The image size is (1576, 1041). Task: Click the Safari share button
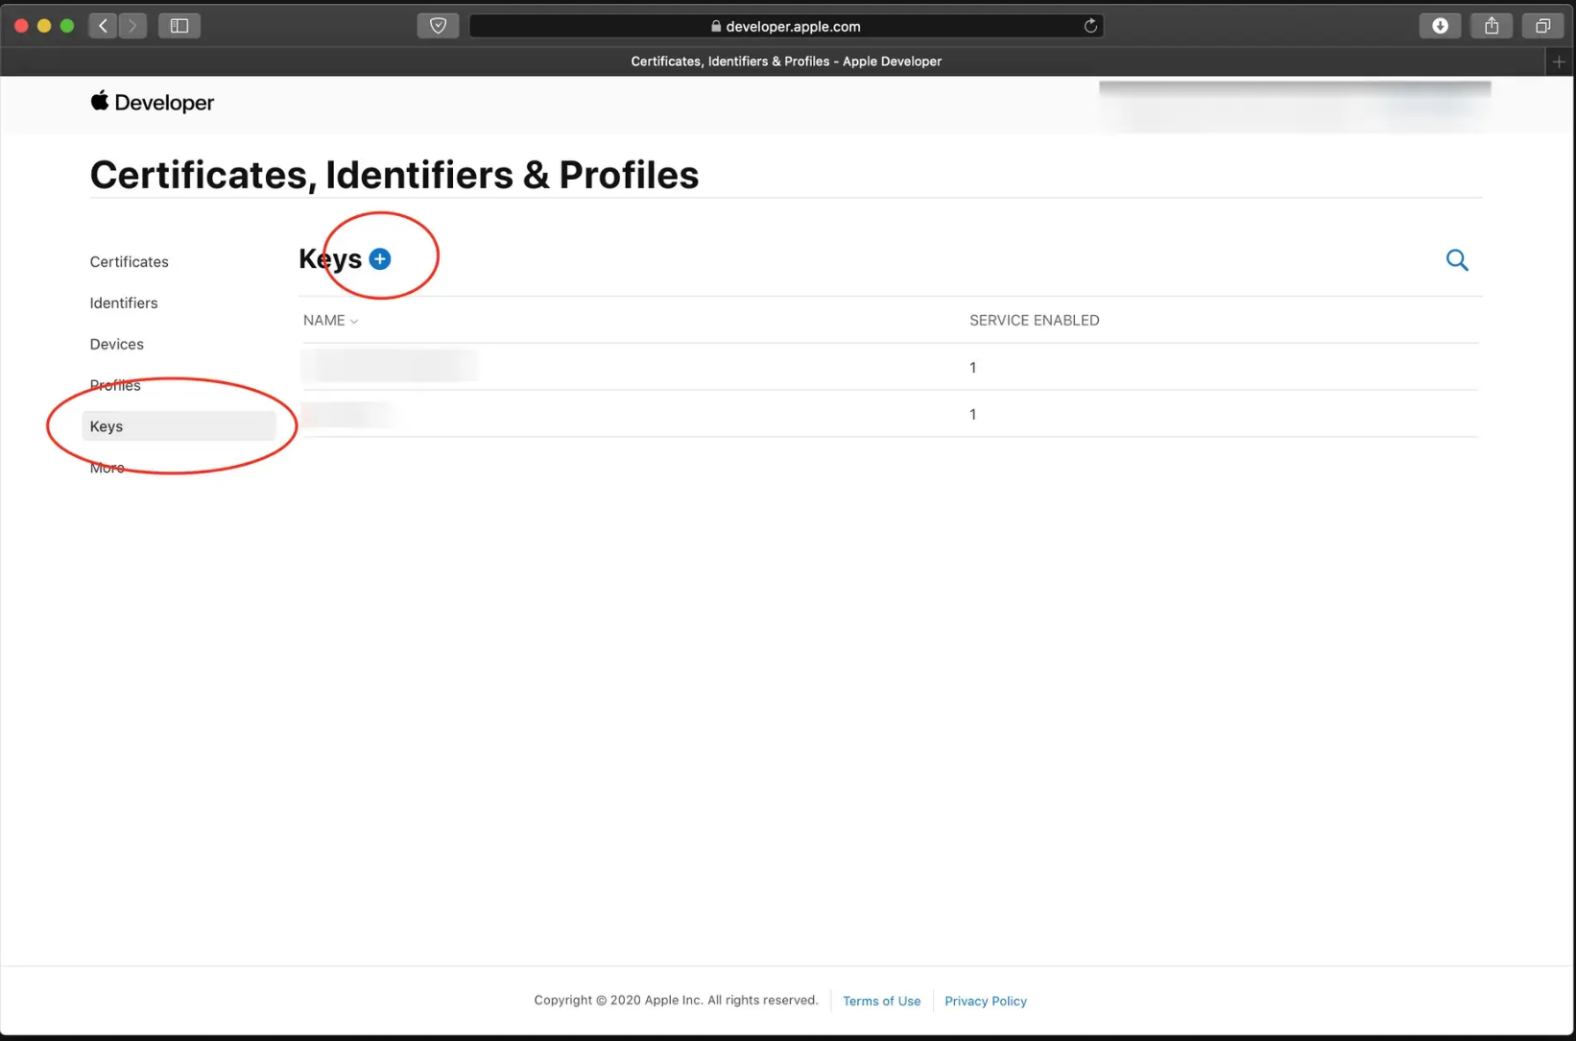click(x=1492, y=26)
